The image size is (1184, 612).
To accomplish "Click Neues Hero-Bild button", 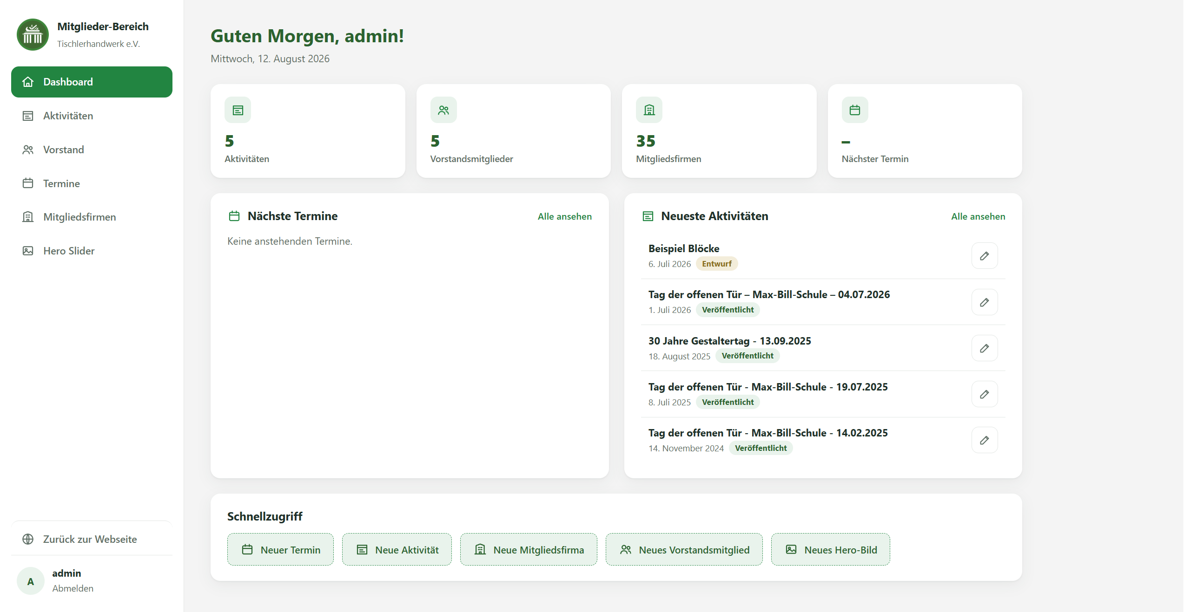I will coord(831,550).
